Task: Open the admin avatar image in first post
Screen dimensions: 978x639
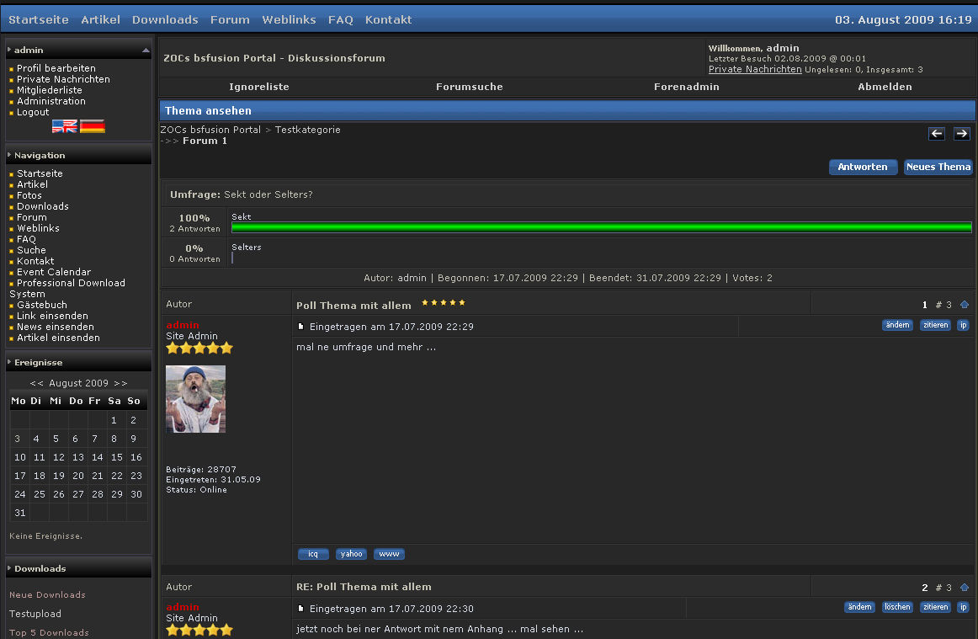Action: point(195,399)
